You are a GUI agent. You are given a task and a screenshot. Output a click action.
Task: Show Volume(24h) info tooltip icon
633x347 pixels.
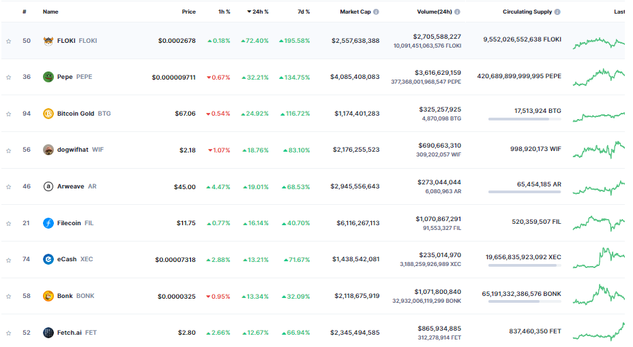click(458, 12)
